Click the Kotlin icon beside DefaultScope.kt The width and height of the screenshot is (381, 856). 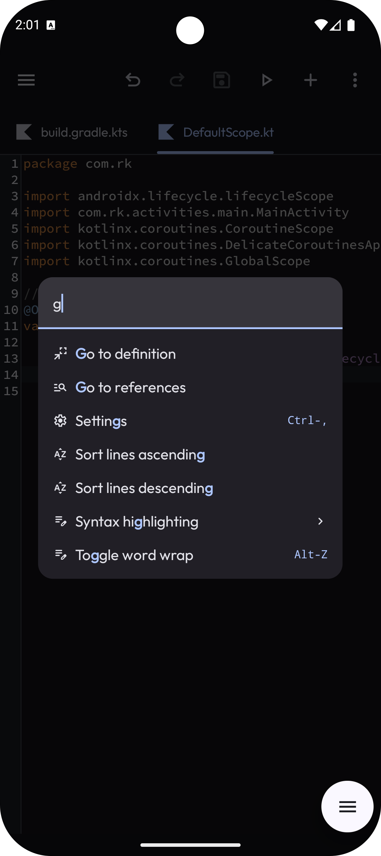coord(166,132)
